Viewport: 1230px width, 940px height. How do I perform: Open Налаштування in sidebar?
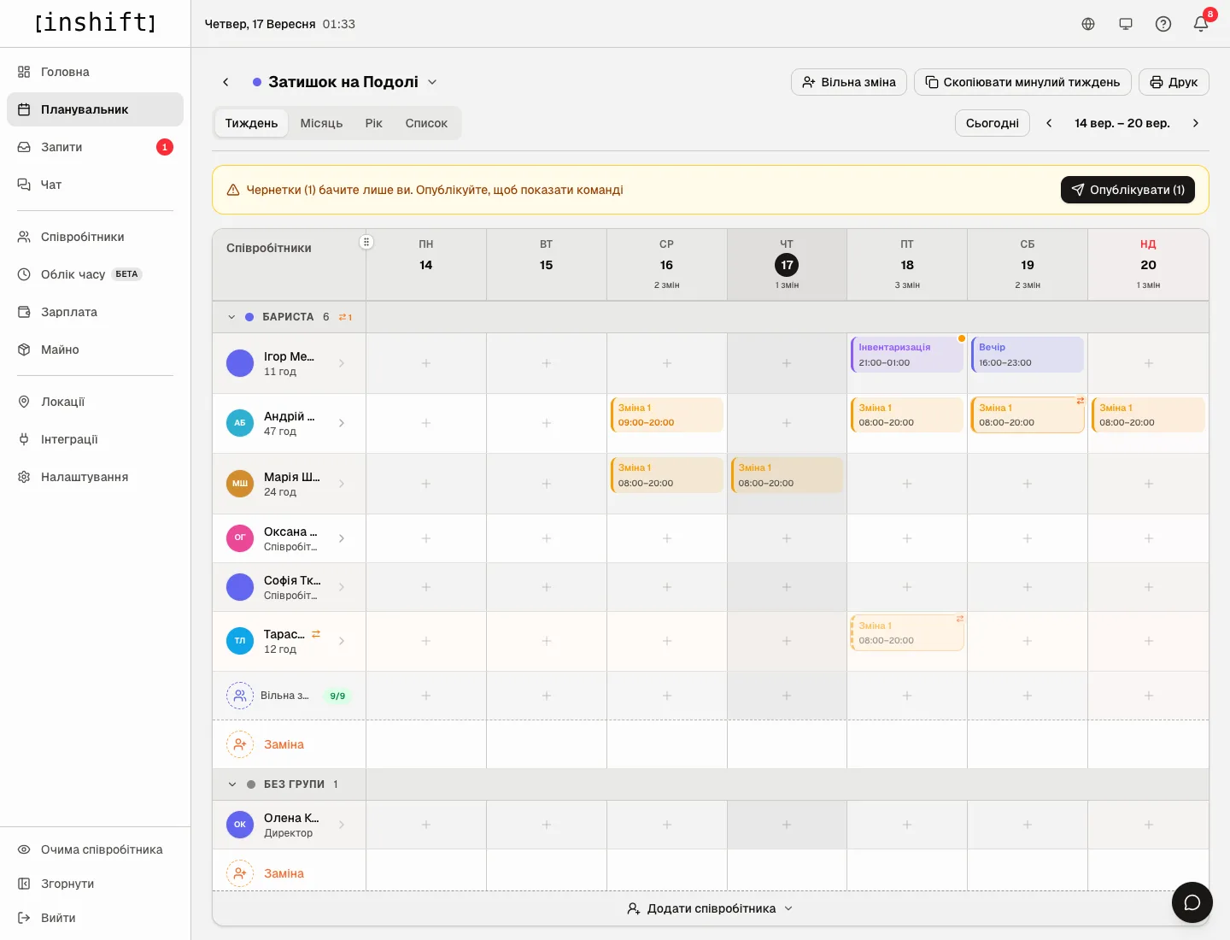pyautogui.click(x=95, y=477)
